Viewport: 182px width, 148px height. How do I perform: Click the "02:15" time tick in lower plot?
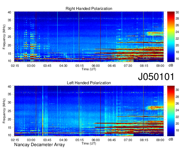tap(15, 140)
